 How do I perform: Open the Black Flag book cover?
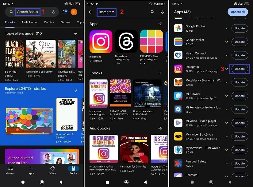pyautogui.click(x=14, y=54)
